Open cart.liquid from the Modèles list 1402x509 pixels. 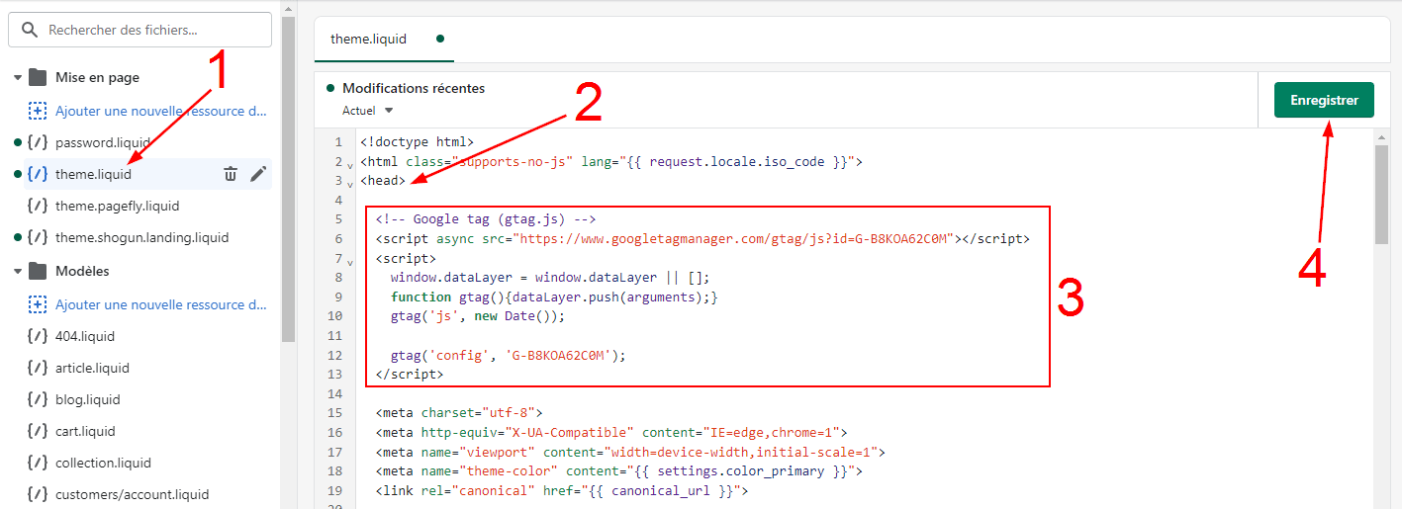click(x=85, y=431)
